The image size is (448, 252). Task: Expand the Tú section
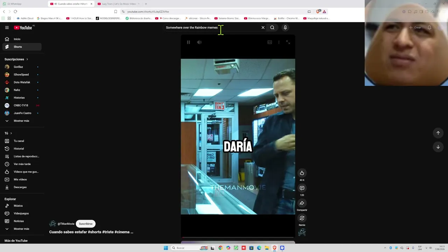(8, 133)
